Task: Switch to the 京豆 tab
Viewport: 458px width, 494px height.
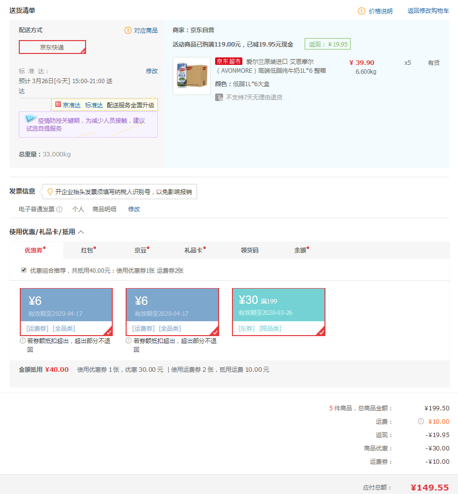Action: [x=141, y=250]
